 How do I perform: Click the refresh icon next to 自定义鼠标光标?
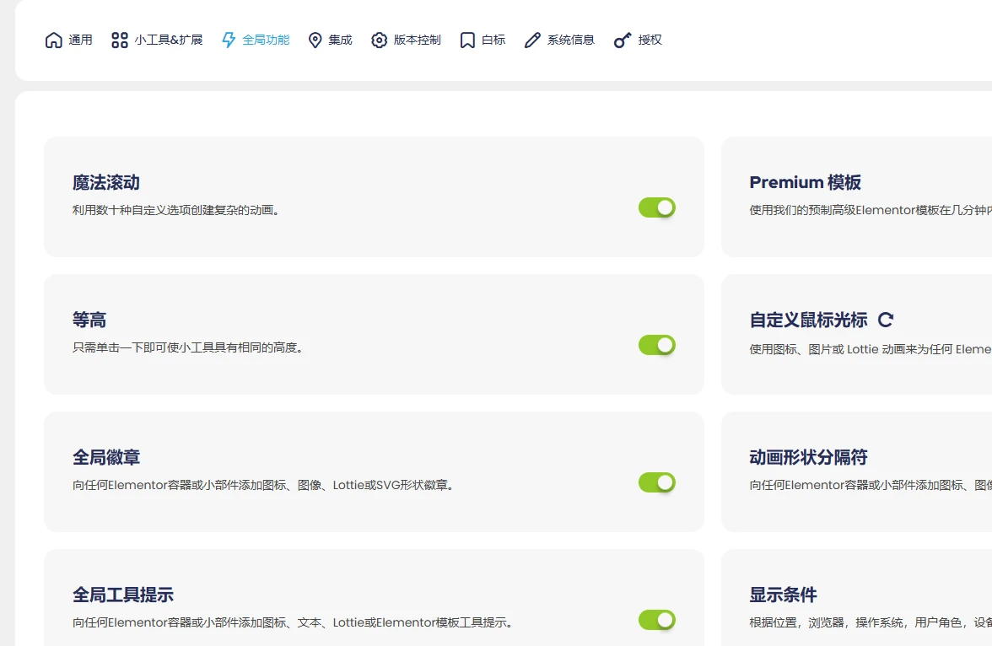[885, 319]
